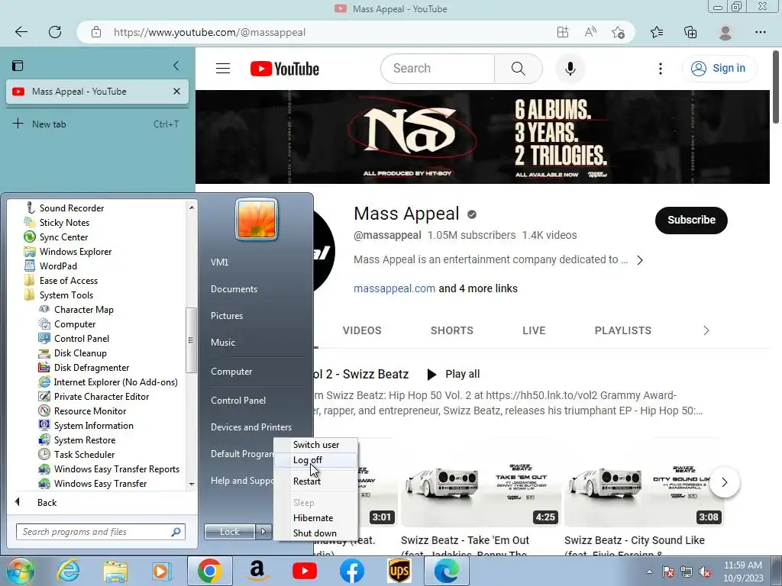The width and height of the screenshot is (782, 586).
Task: Close the Mass Appeal - YouTube tab
Action: (x=176, y=92)
